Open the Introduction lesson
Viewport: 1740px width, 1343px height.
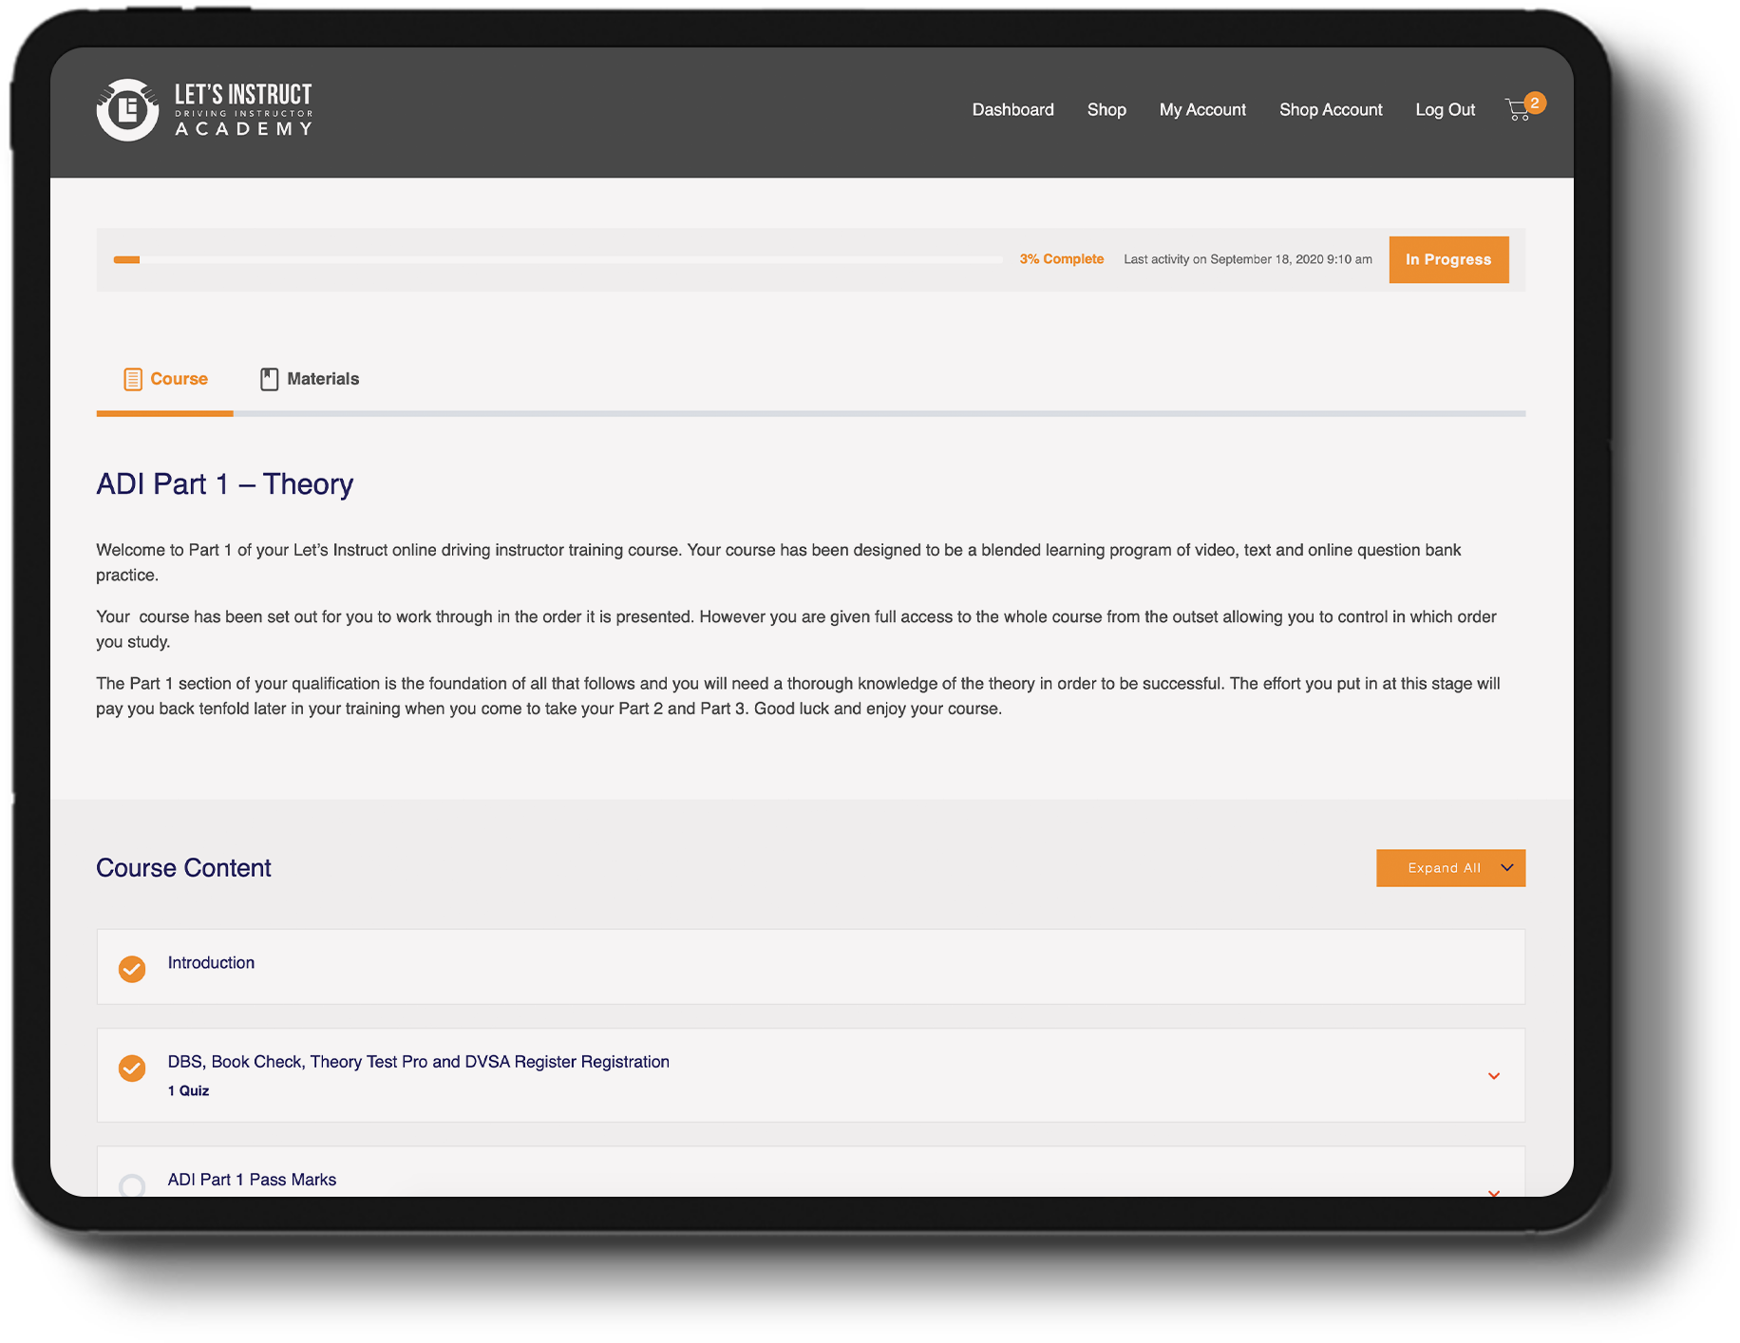click(x=211, y=963)
